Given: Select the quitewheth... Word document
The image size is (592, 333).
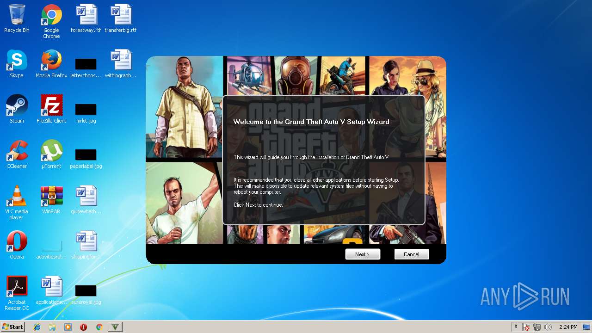Looking at the screenshot, I should (x=86, y=200).
